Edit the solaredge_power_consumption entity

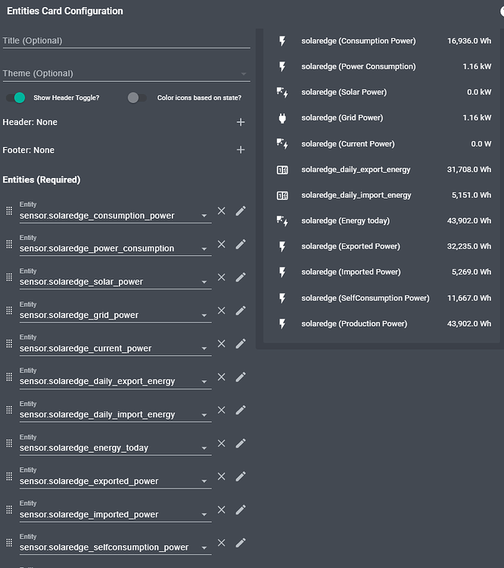point(241,244)
